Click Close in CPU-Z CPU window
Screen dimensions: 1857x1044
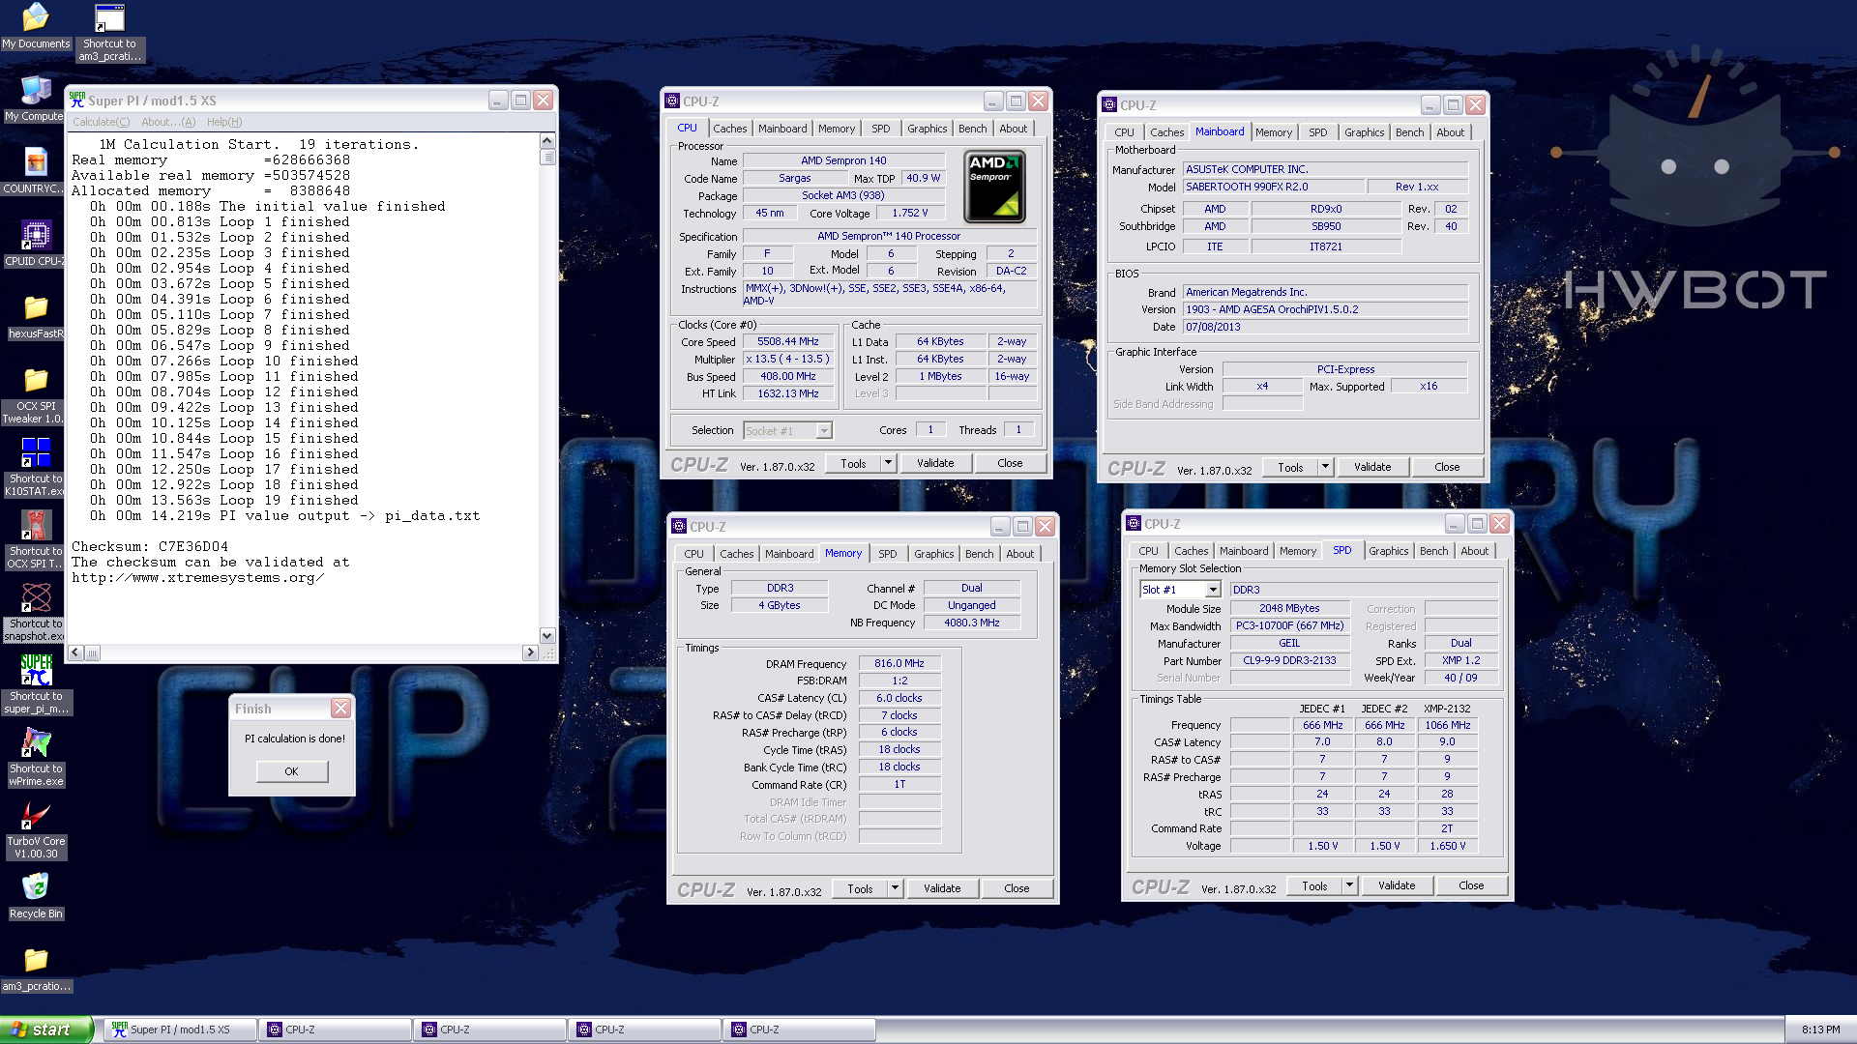tap(1010, 463)
